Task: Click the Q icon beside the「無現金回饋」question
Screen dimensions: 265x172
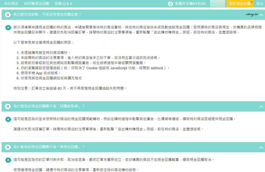Action: click(8, 147)
